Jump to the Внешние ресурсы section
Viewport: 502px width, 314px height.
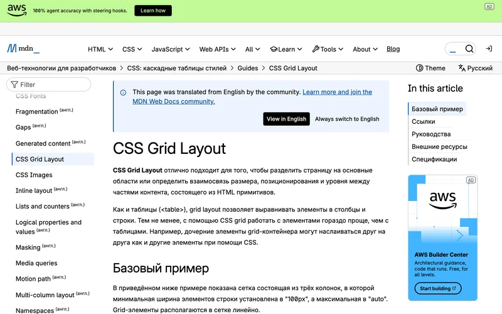pos(439,146)
